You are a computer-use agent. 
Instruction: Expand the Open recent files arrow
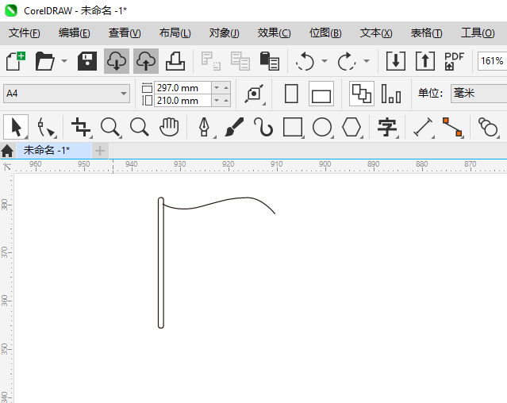click(x=64, y=61)
